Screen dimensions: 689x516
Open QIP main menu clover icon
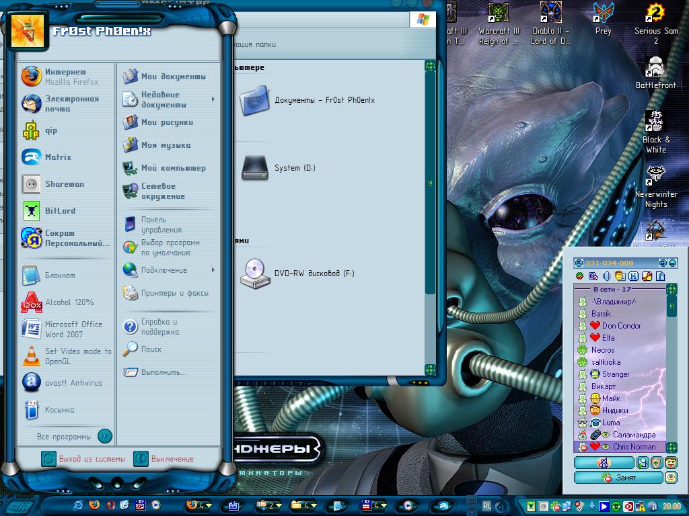tap(579, 276)
